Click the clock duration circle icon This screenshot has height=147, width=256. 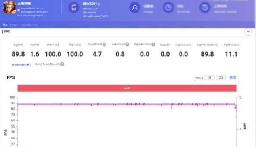(168, 8)
